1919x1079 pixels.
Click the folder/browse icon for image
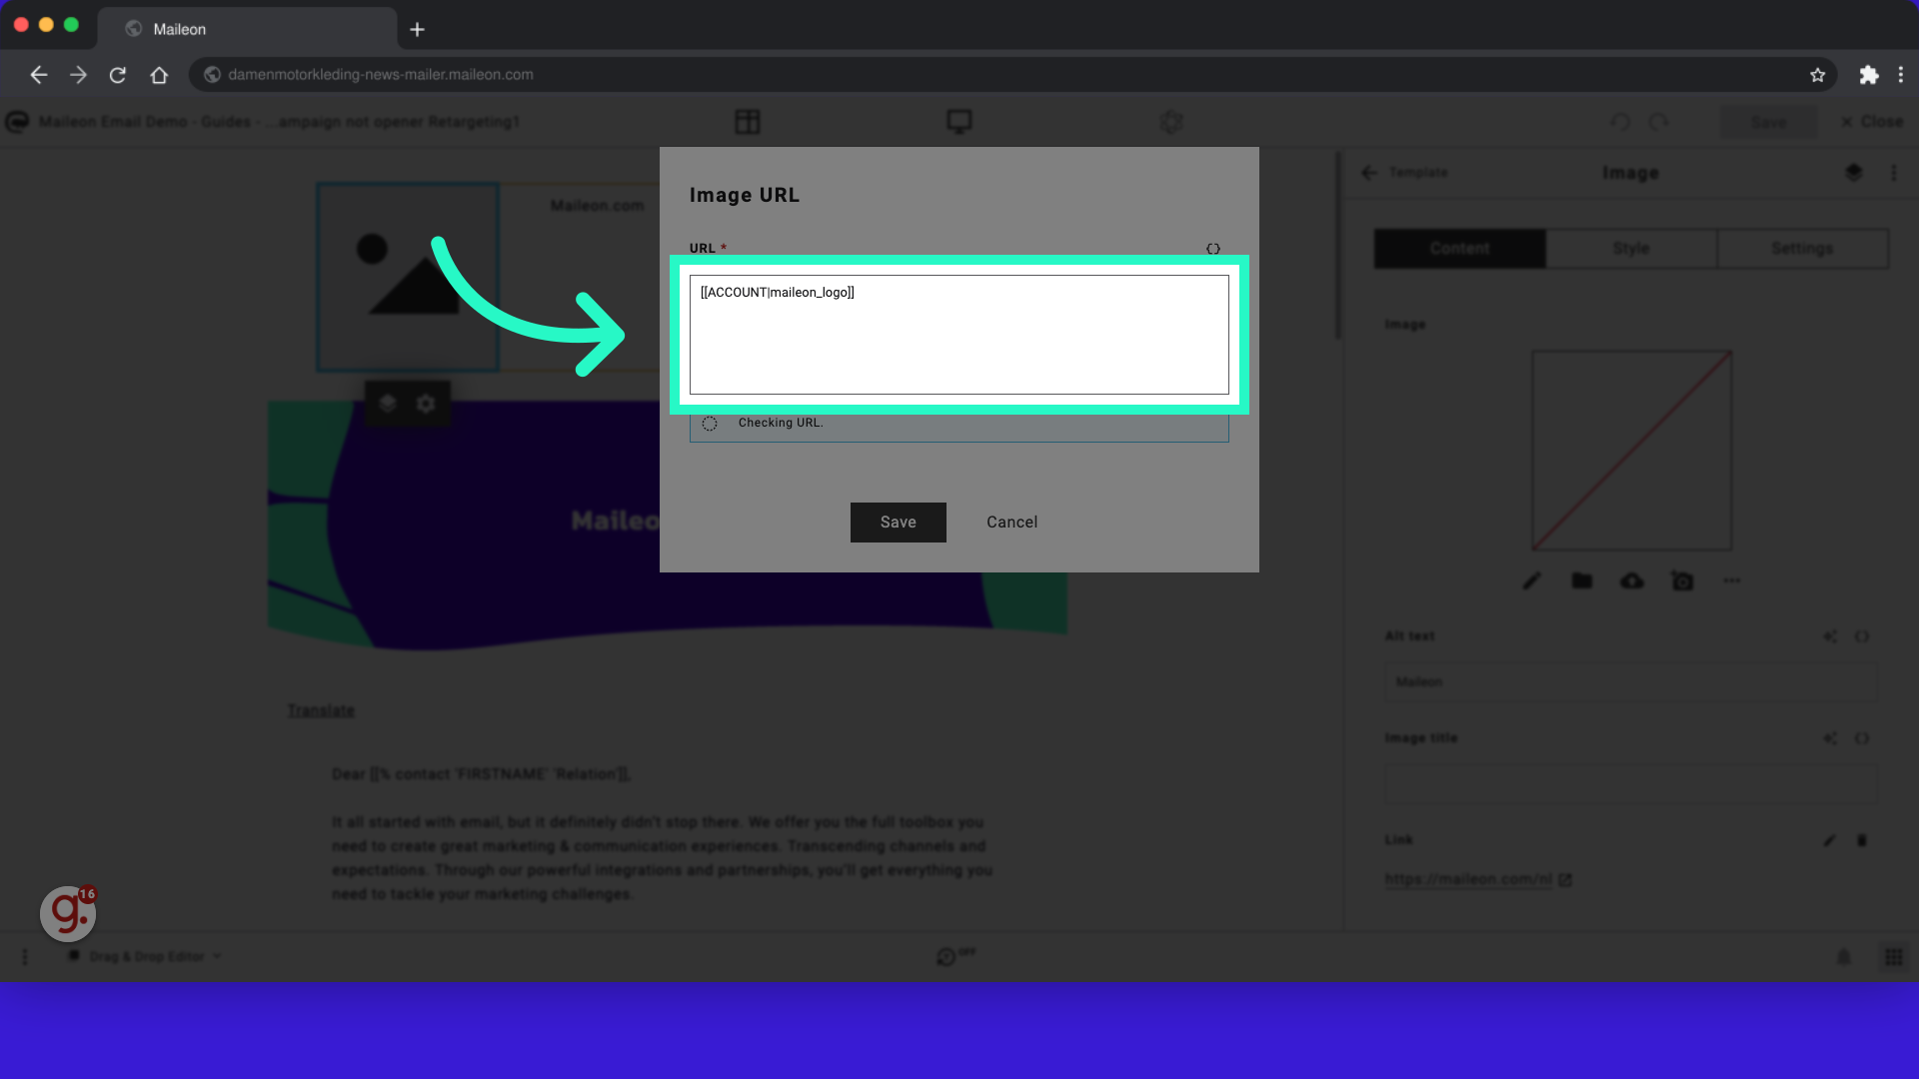(x=1581, y=579)
